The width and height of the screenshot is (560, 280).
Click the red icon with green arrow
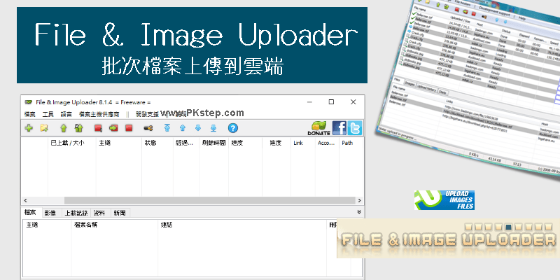113,128
